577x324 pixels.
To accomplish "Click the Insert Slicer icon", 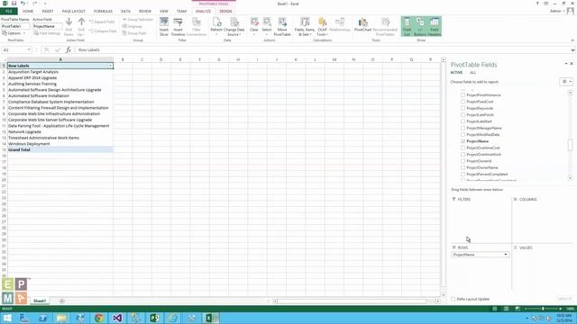I will tap(164, 26).
